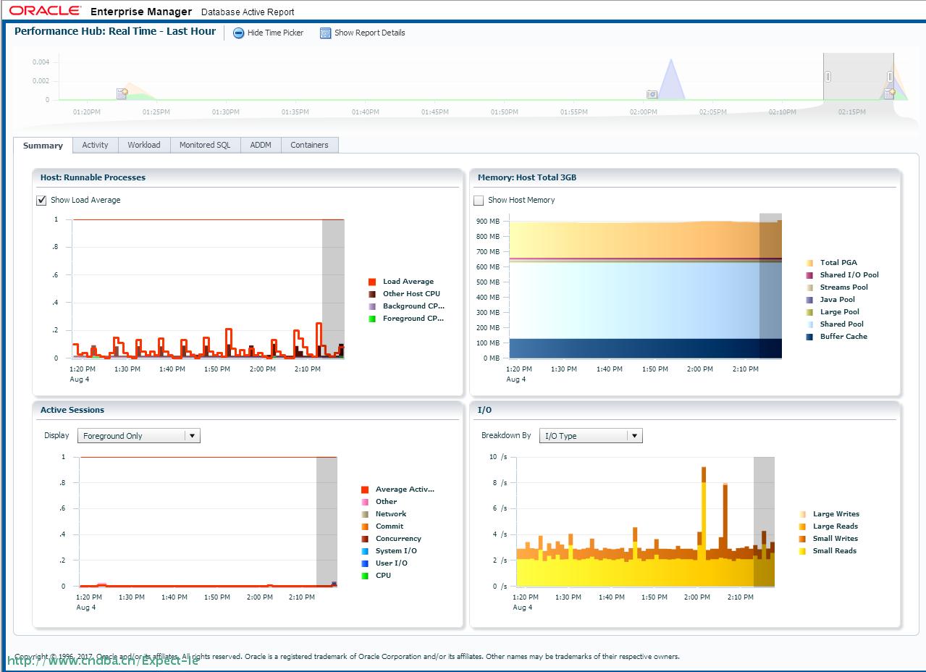The width and height of the screenshot is (926, 672).
Task: Click the Host: Runnable Processes panel title
Action: [93, 177]
